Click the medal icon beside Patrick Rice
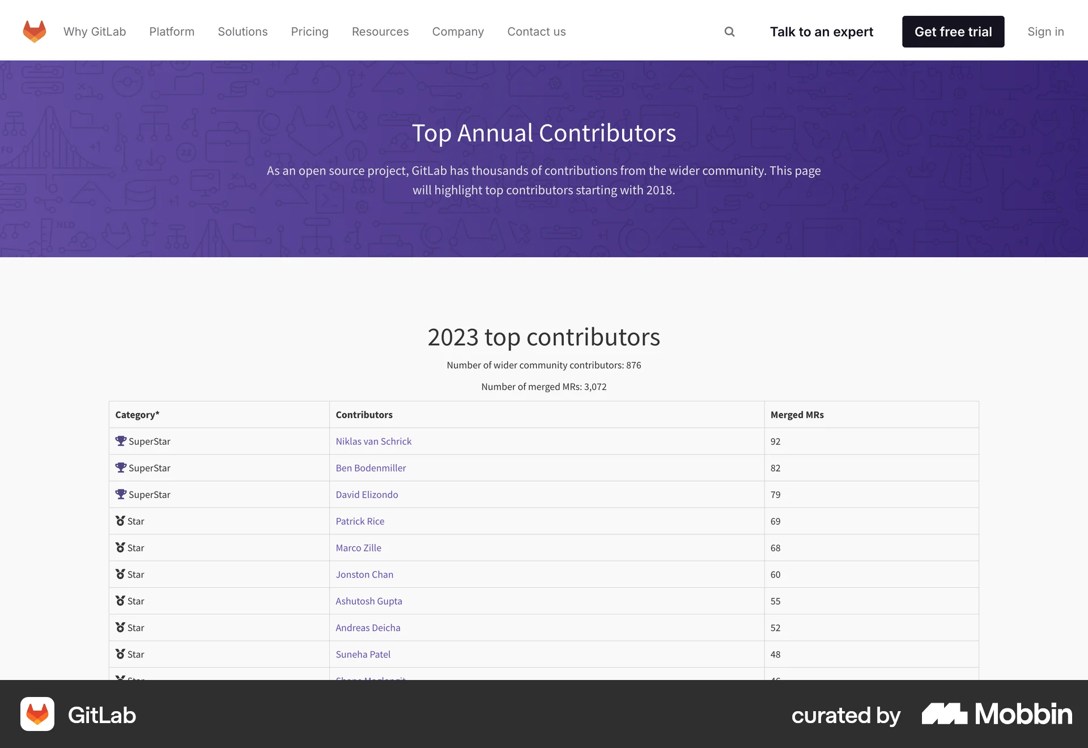The width and height of the screenshot is (1088, 748). (120, 520)
